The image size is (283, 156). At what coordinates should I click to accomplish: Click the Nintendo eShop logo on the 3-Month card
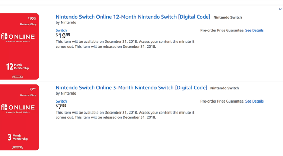pyautogui.click(x=28, y=95)
